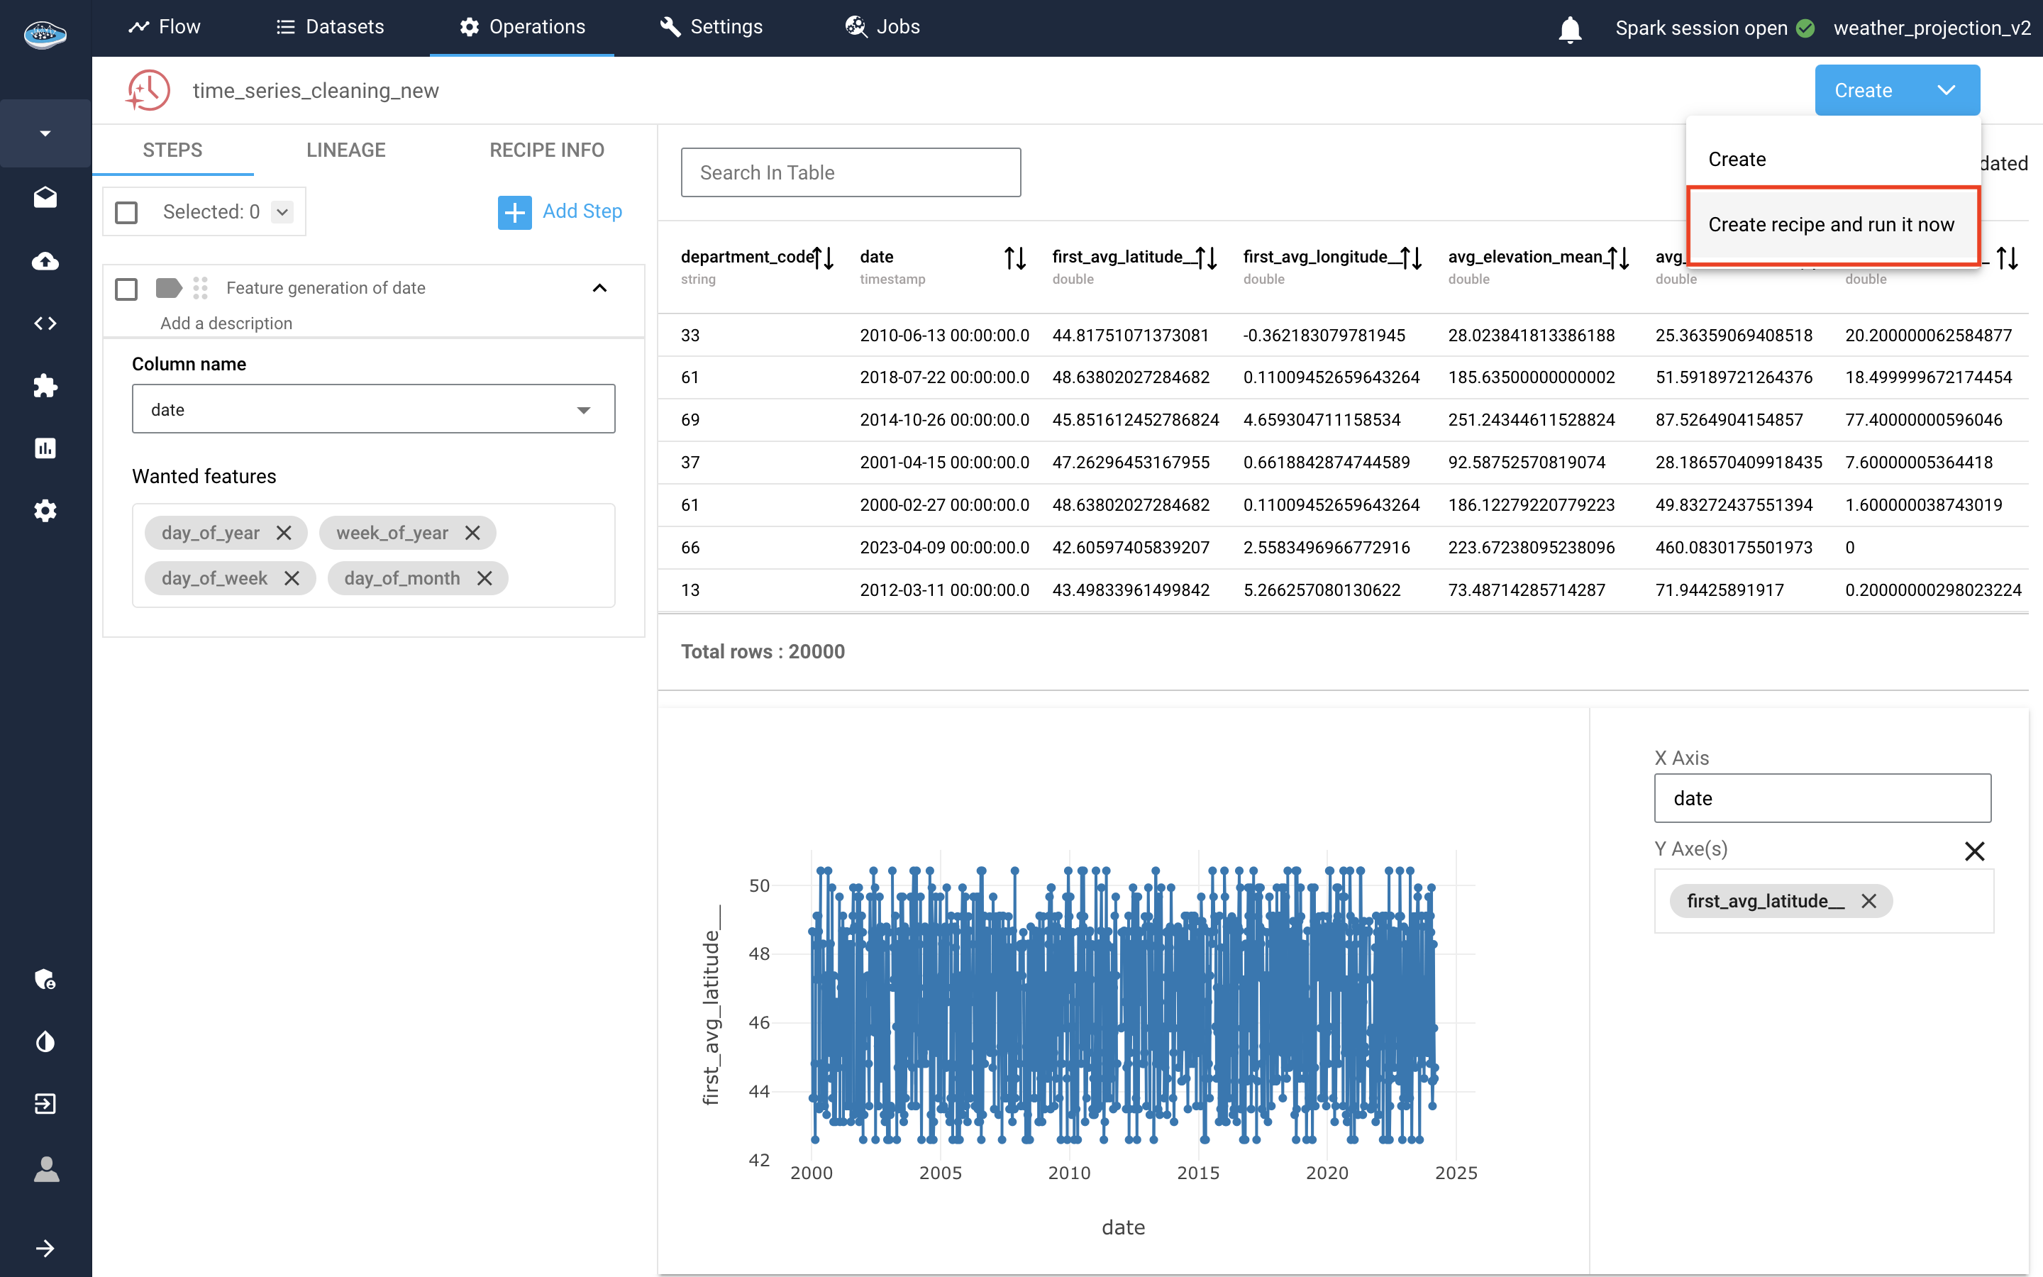Open the Column name date dropdown

tap(373, 409)
